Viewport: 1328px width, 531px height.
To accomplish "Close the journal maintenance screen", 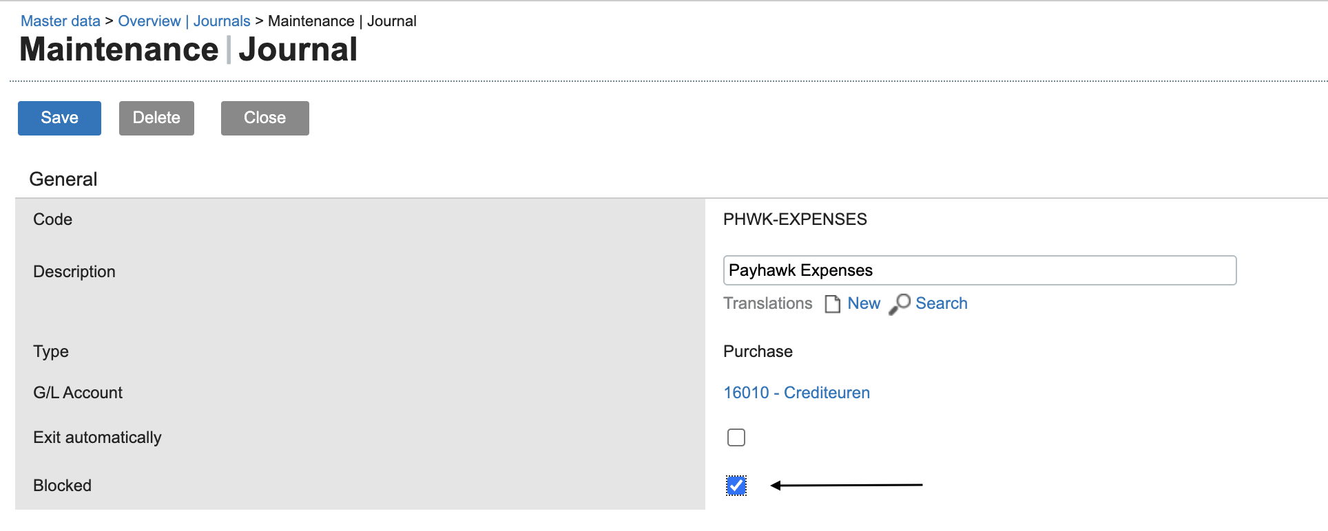I will [264, 118].
